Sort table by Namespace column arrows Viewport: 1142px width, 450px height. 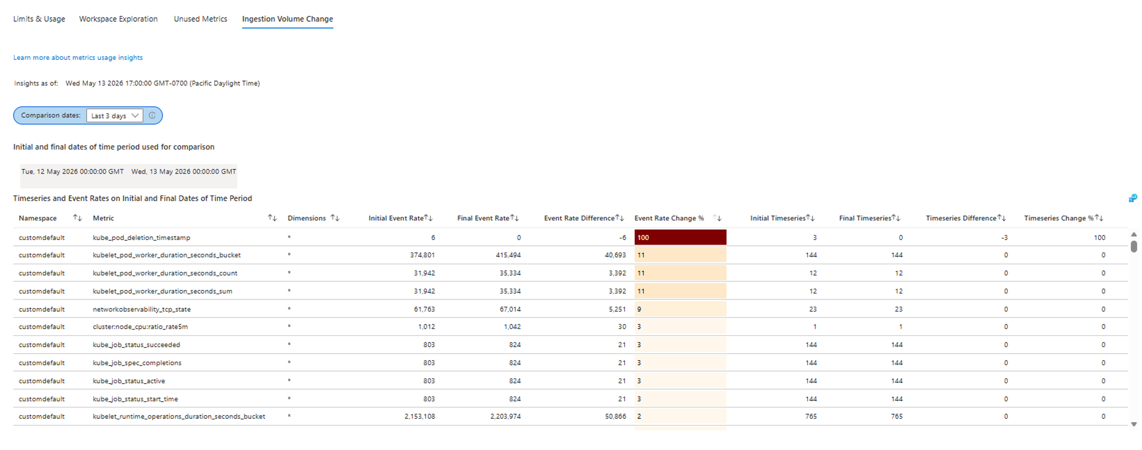click(77, 218)
